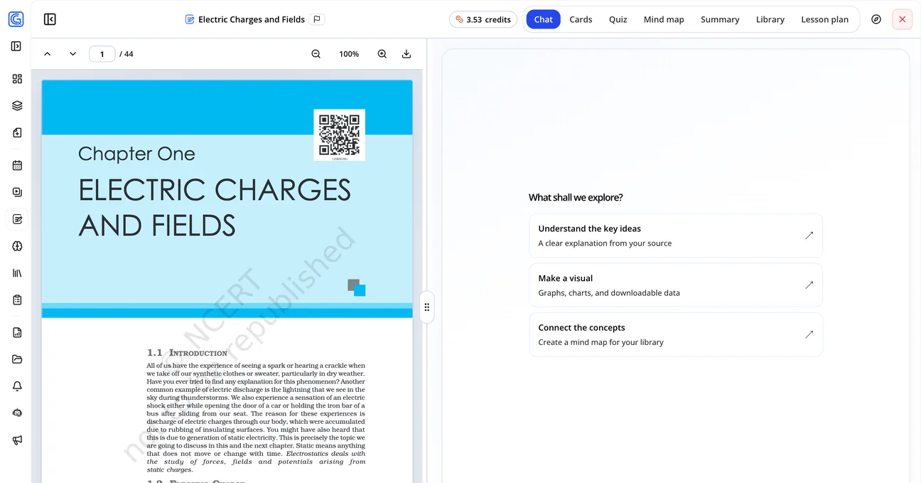Image resolution: width=921 pixels, height=483 pixels.
Task: Open the compass explore icon
Action: tap(876, 19)
